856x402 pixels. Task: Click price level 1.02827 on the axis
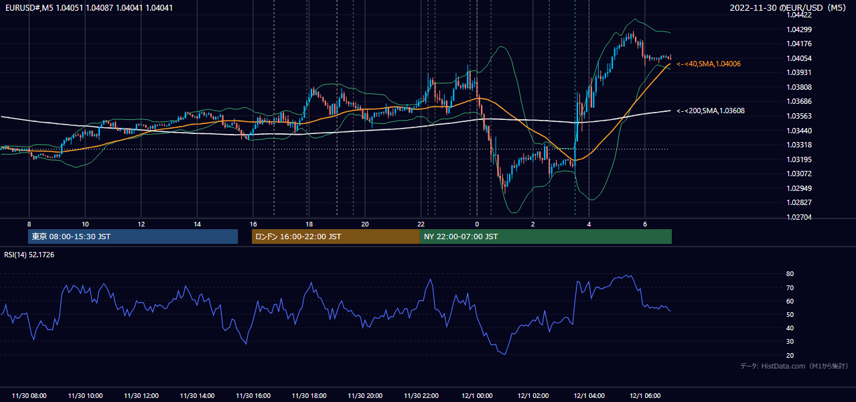pos(799,202)
